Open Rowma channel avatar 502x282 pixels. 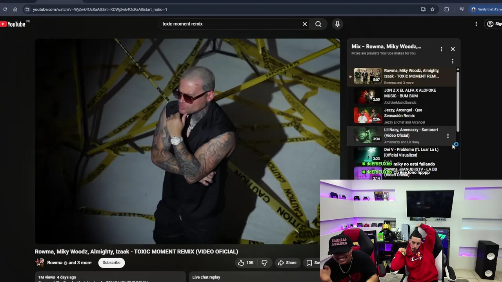tap(39, 262)
